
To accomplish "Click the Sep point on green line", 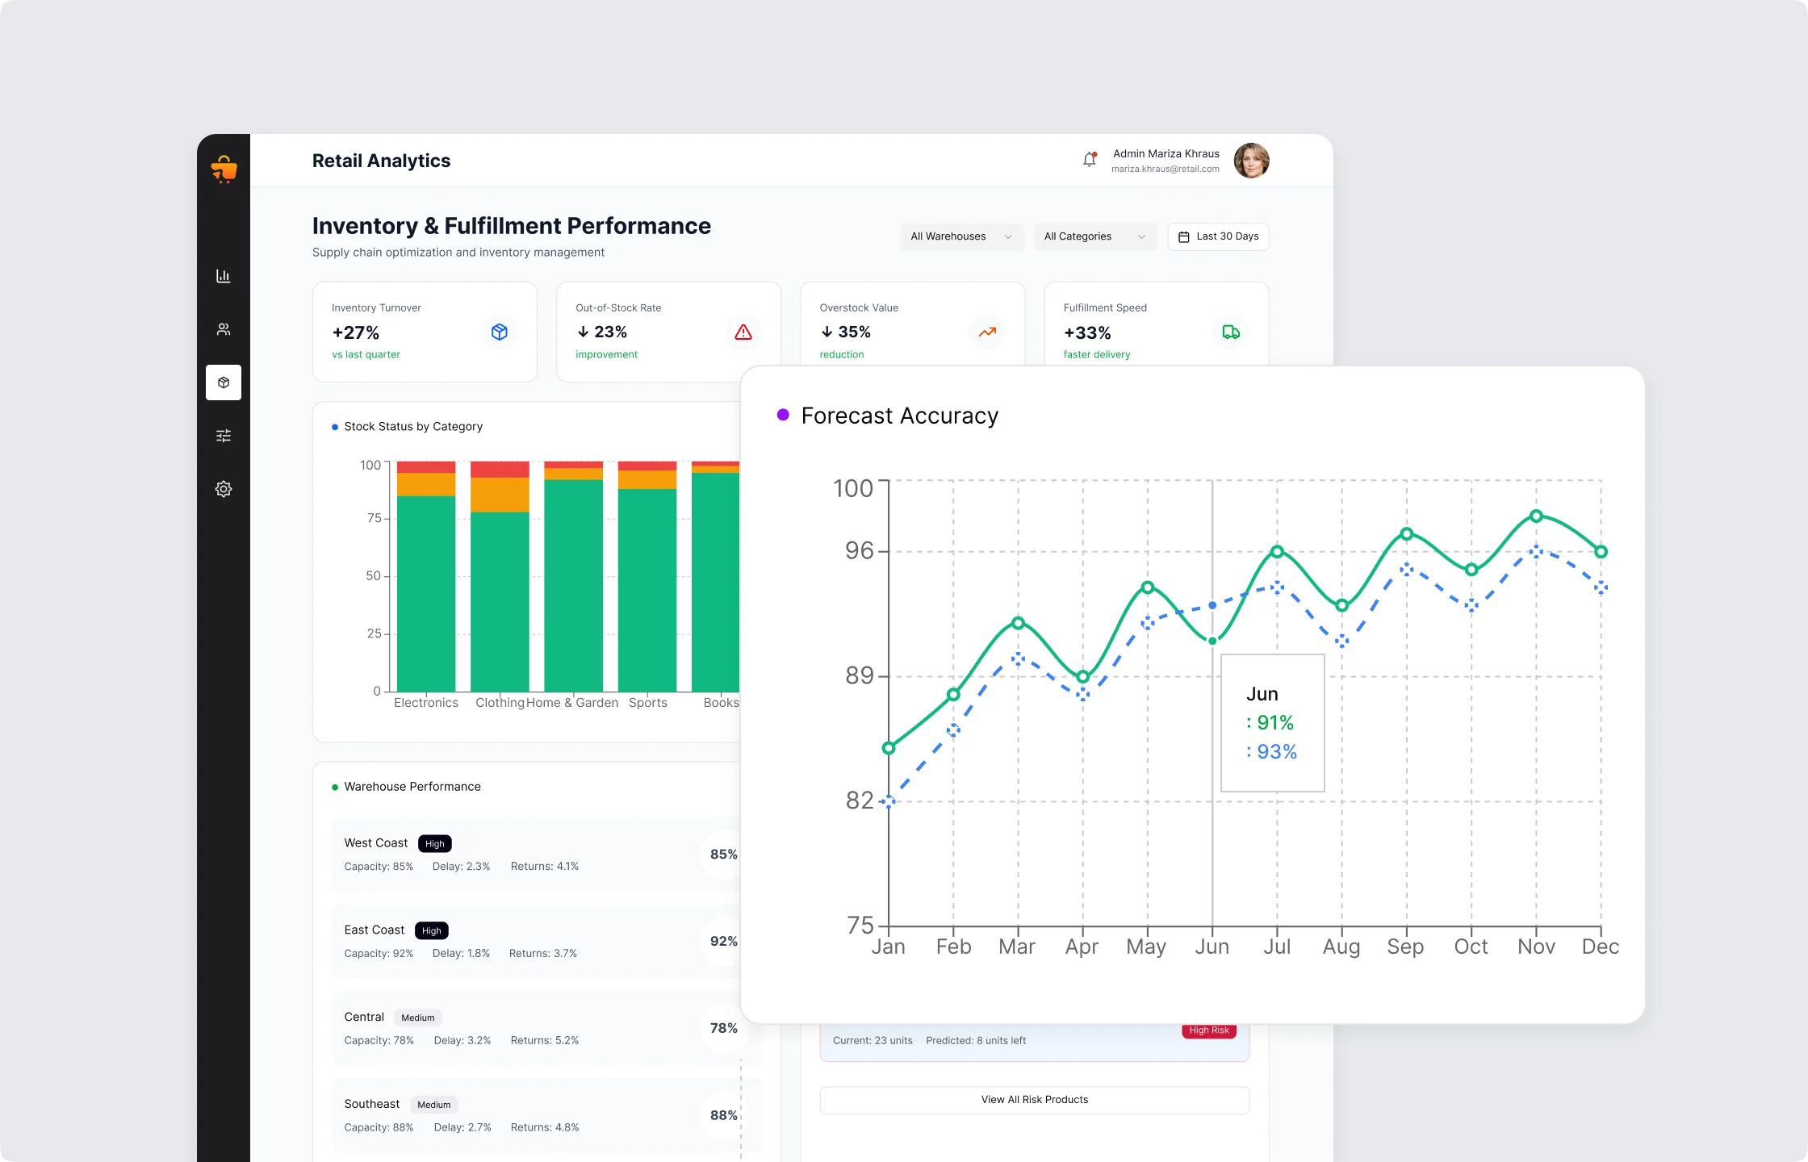I will pos(1407,534).
